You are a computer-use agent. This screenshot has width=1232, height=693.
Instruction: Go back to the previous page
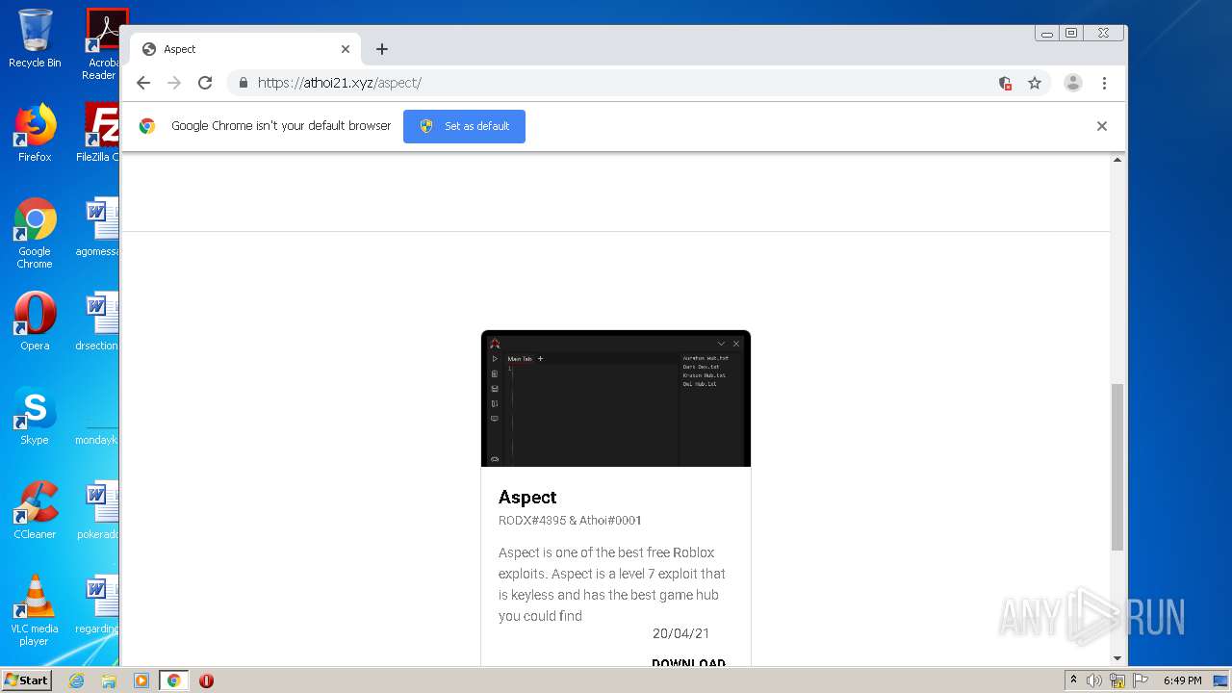pyautogui.click(x=143, y=83)
